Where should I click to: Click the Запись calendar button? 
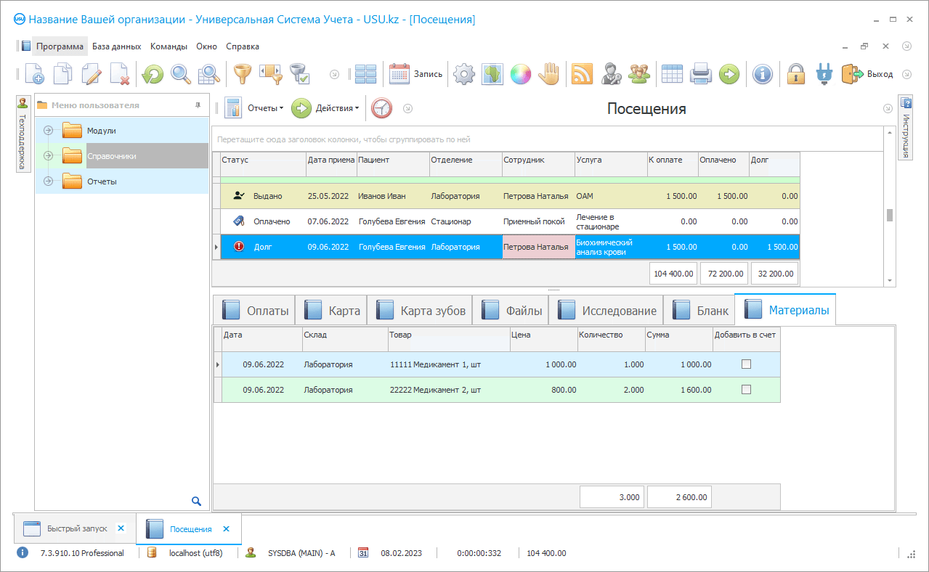pyautogui.click(x=416, y=74)
